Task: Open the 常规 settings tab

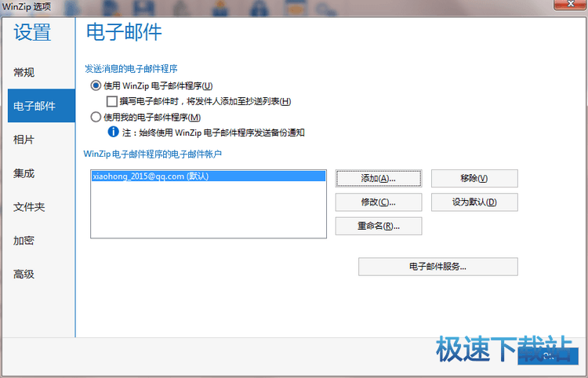Action: pyautogui.click(x=24, y=72)
